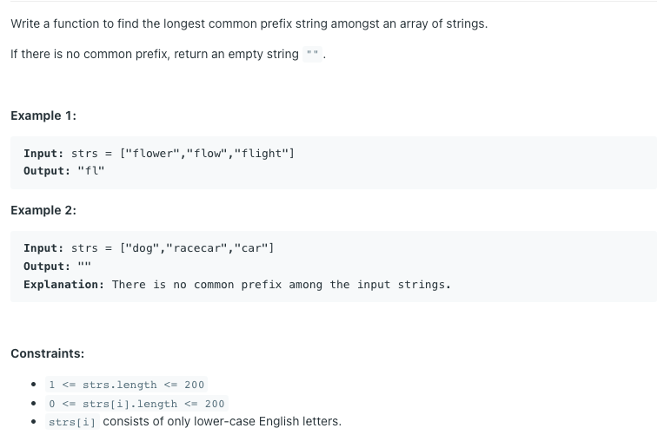
Task: Select the ["dog","racecar","car"] array text
Action: 196,248
